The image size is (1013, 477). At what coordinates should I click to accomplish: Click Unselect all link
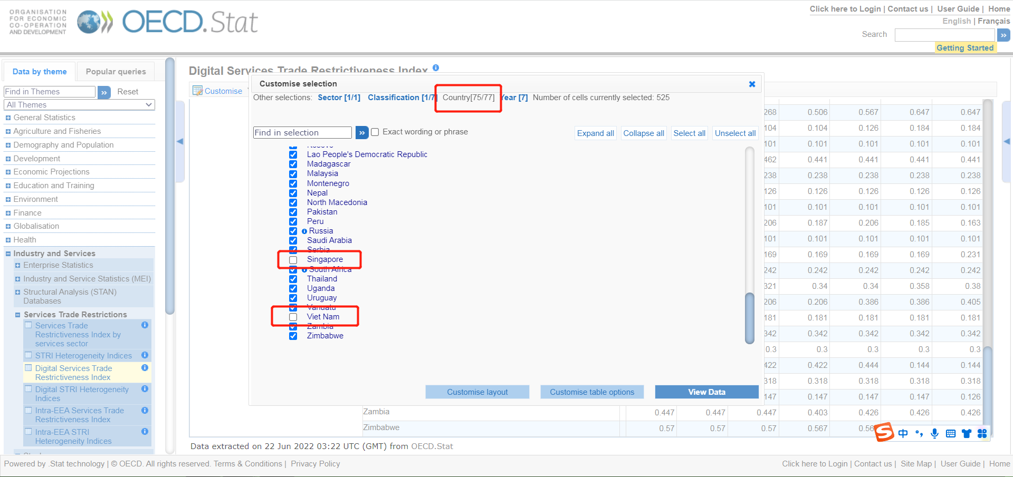pyautogui.click(x=735, y=133)
